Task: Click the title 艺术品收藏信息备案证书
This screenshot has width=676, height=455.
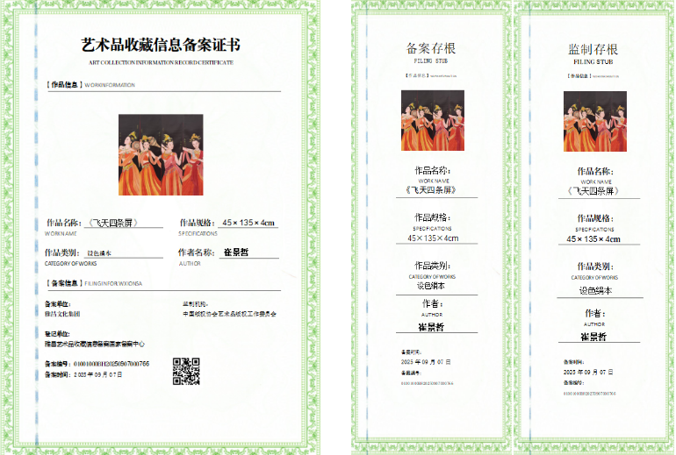Action: click(161, 45)
